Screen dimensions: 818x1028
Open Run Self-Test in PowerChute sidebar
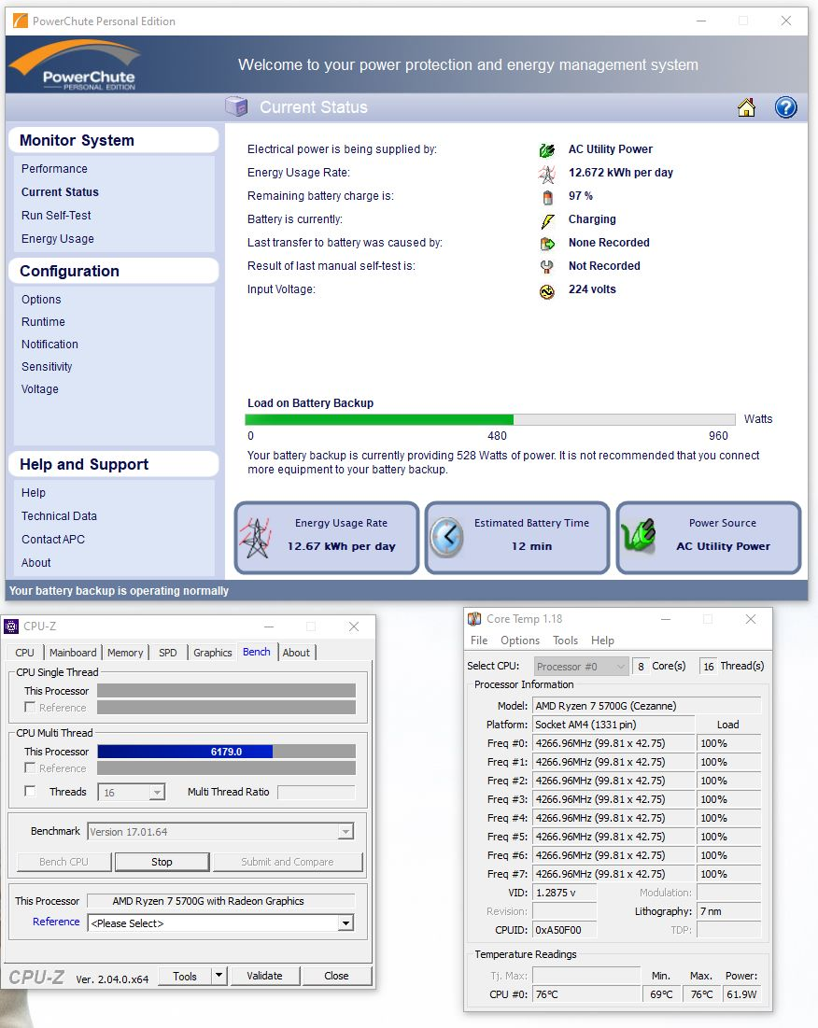click(x=56, y=216)
